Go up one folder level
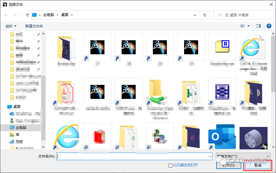276x173 pixels. 27,15
